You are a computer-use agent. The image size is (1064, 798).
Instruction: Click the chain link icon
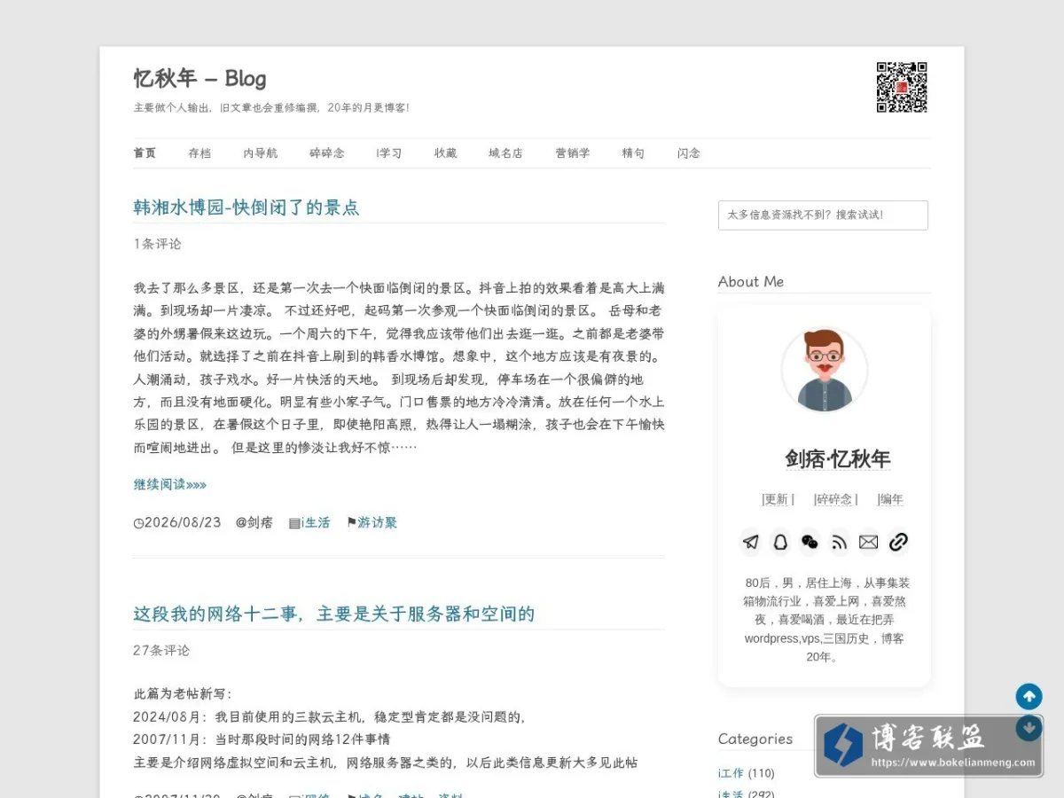898,542
